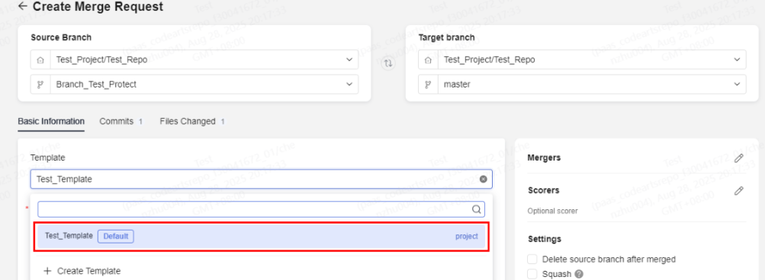Swap source and target branches icon
765x280 pixels.
tap(388, 63)
